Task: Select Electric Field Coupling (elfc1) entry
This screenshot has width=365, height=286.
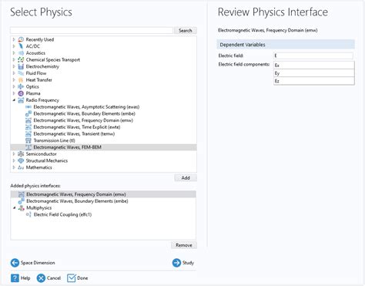Action: [x=62, y=214]
